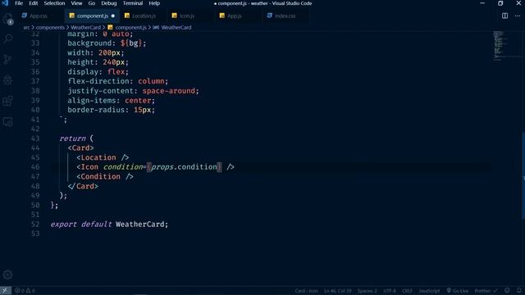
Task: Click '<Location />' on line 45
Action: (103, 157)
